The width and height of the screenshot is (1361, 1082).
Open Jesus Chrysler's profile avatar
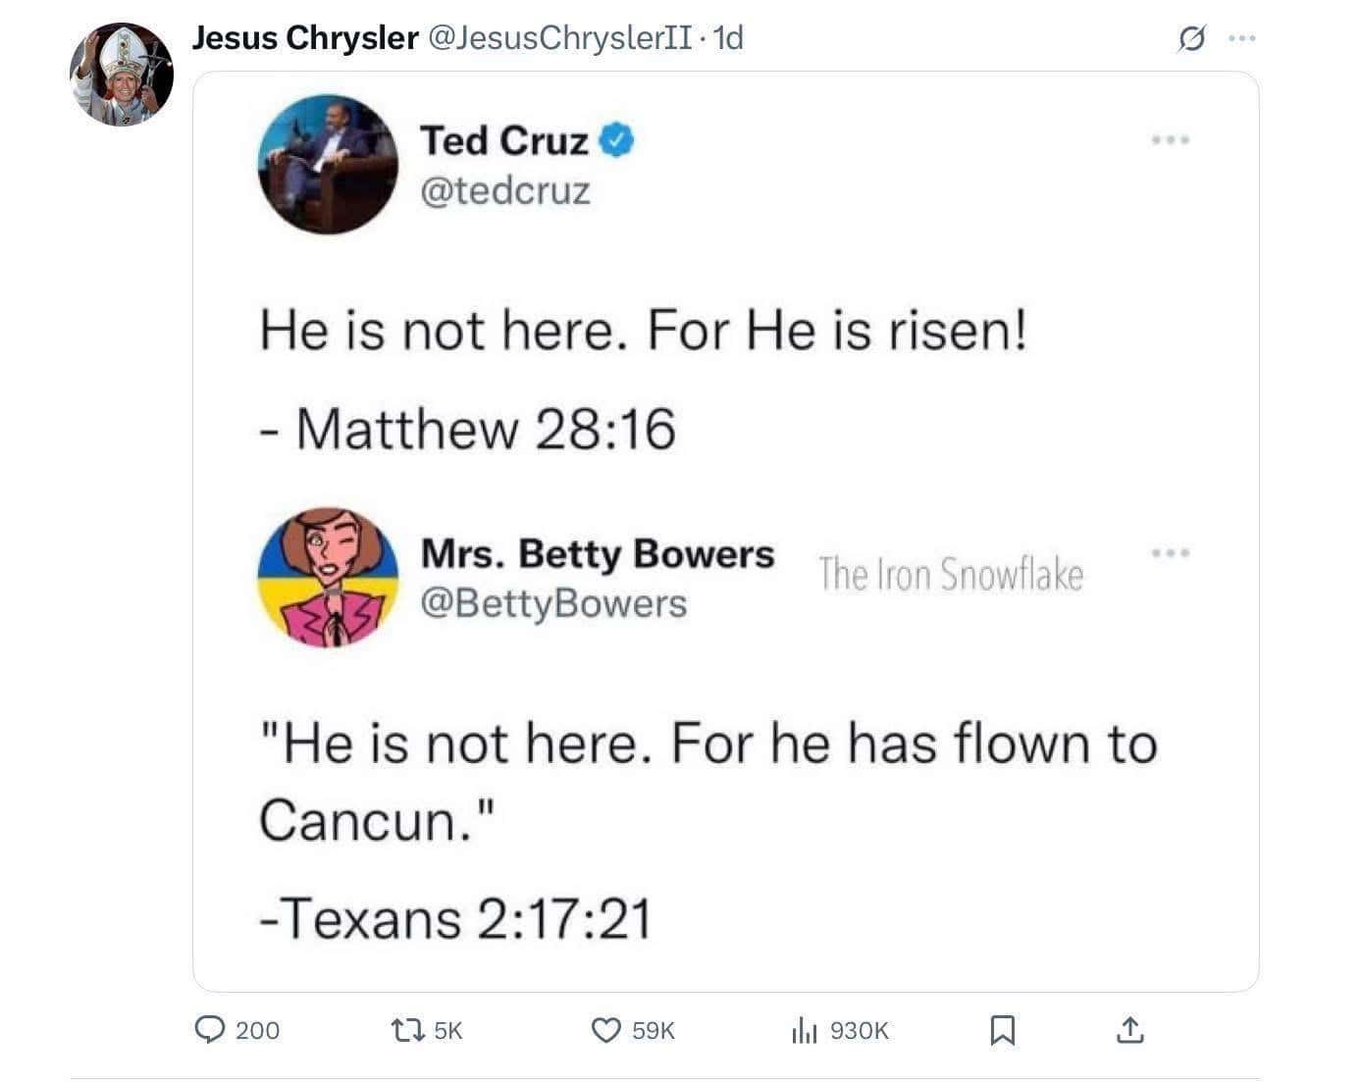pyautogui.click(x=122, y=76)
